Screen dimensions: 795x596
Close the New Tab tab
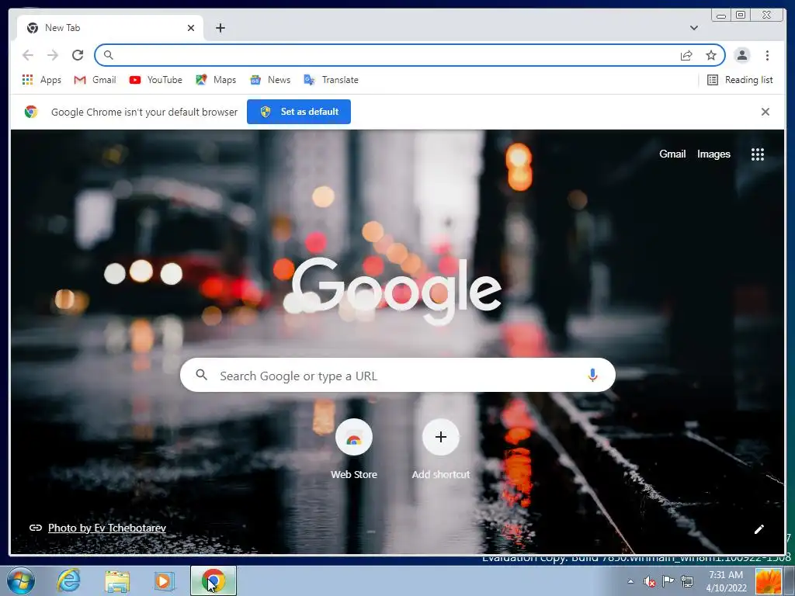(191, 28)
